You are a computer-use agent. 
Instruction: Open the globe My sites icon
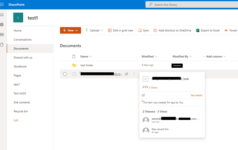(x=2, y=24)
